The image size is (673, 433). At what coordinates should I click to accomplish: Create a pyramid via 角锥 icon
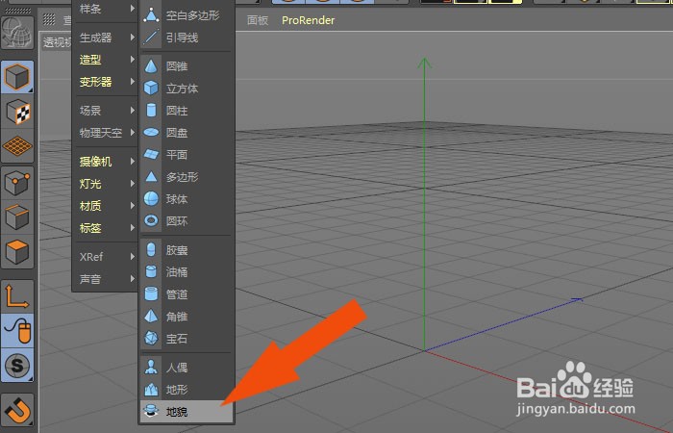(x=151, y=317)
